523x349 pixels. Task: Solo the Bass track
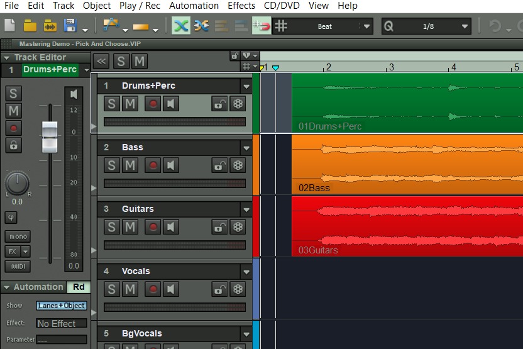pos(112,165)
